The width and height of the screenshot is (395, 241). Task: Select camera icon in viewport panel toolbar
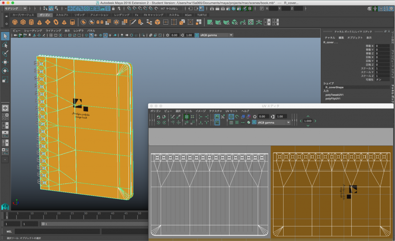pos(15,35)
